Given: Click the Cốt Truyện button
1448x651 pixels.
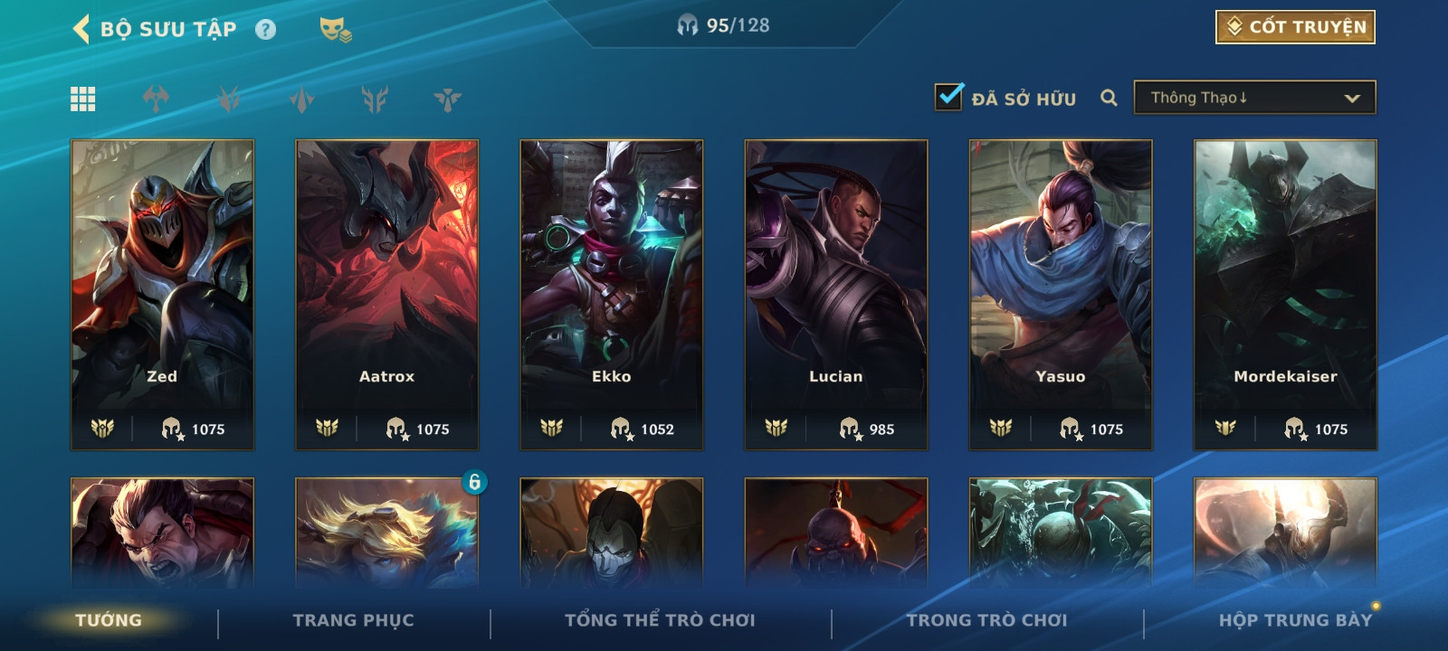Looking at the screenshot, I should coord(1295,27).
